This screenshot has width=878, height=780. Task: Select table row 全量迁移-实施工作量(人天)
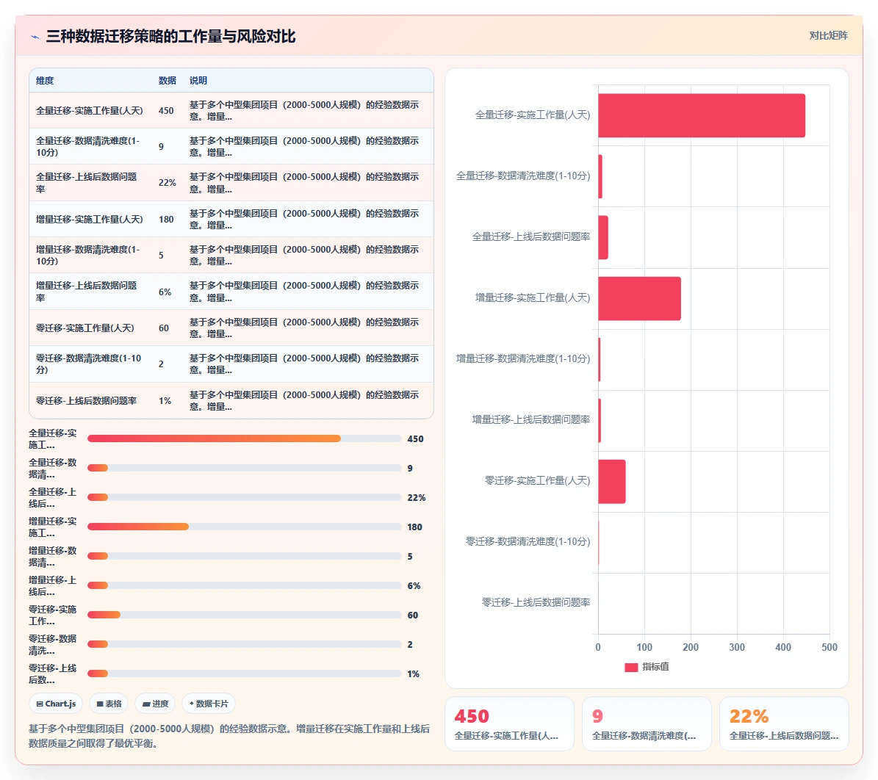point(231,110)
